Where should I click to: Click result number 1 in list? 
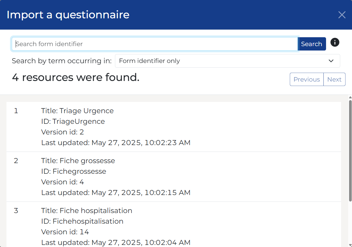[x=16, y=111]
